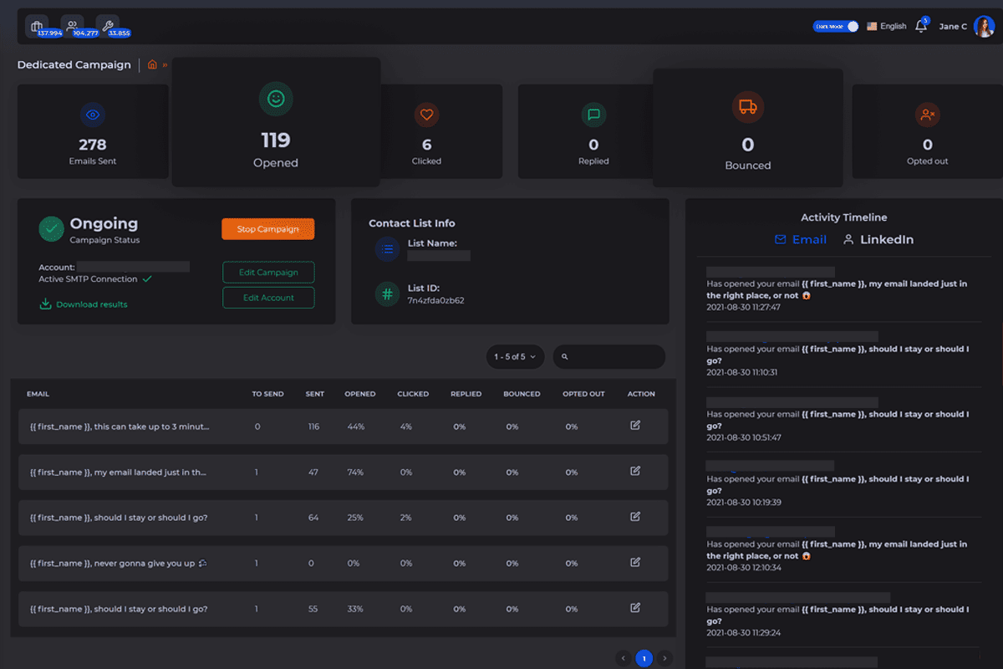The width and height of the screenshot is (1003, 669).
Task: Open Jane C user profile menu
Action: [x=966, y=27]
